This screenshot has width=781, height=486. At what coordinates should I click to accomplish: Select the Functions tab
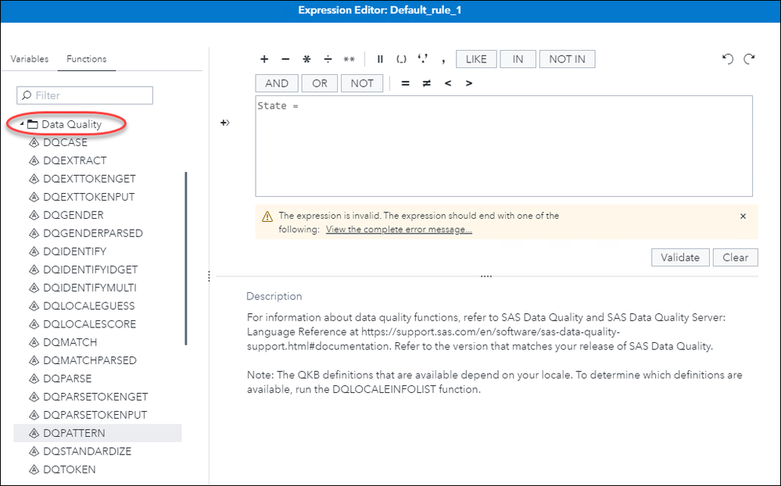coord(87,59)
